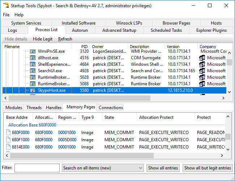The width and height of the screenshot is (235, 181).
Task: Click the Spybot application icon in title bar
Action: pyautogui.click(x=5, y=5)
